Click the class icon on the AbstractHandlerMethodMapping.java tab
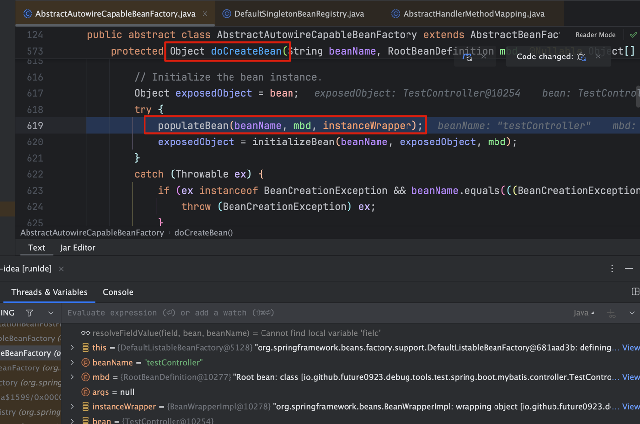The width and height of the screenshot is (640, 424). pos(395,14)
